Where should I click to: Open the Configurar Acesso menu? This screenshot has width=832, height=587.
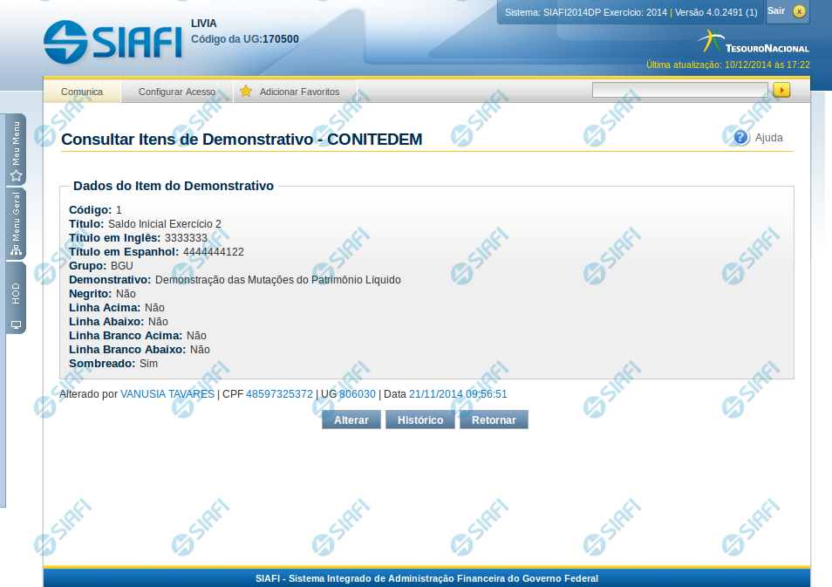[177, 92]
